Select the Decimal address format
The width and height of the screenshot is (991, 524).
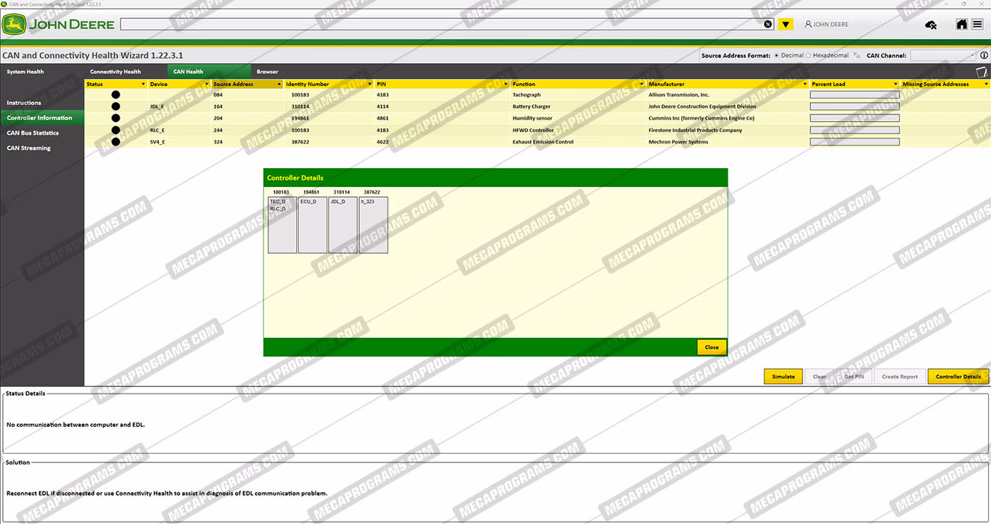tap(777, 55)
